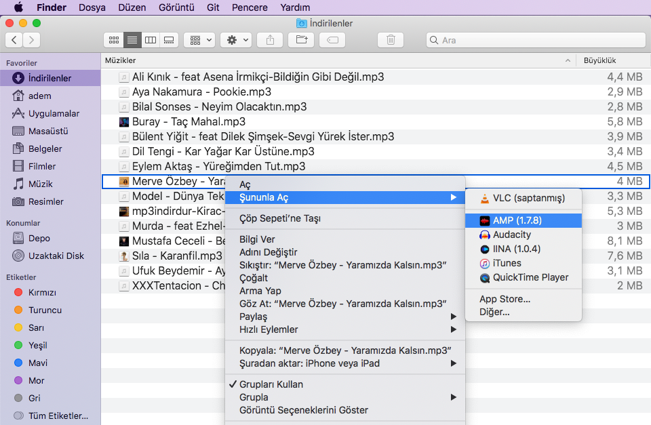Select list view toggle in toolbar
Viewport: 651px width, 425px height.
pyautogui.click(x=132, y=40)
